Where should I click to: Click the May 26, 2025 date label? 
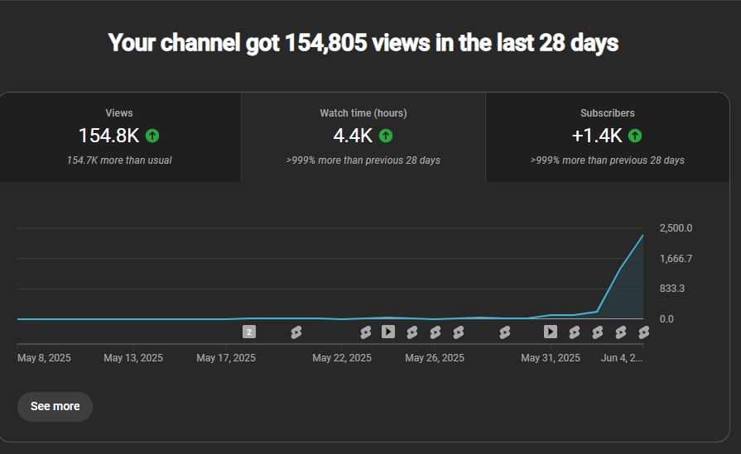pyautogui.click(x=435, y=358)
